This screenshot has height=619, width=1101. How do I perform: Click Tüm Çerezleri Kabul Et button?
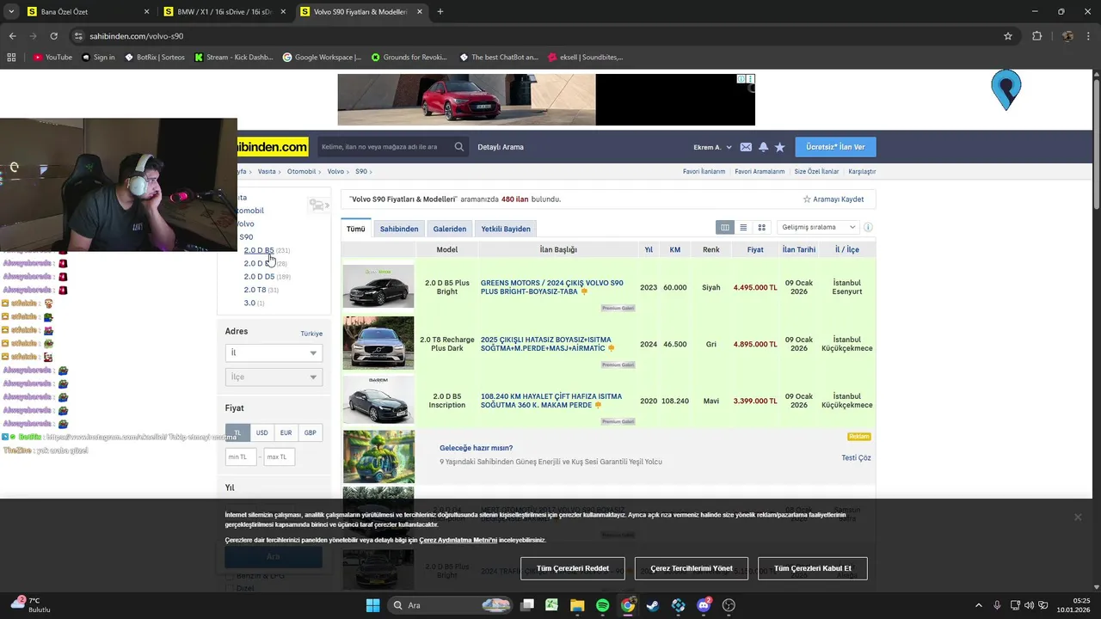point(812,568)
